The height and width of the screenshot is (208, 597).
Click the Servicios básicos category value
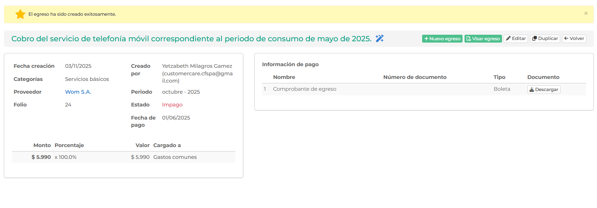87,79
